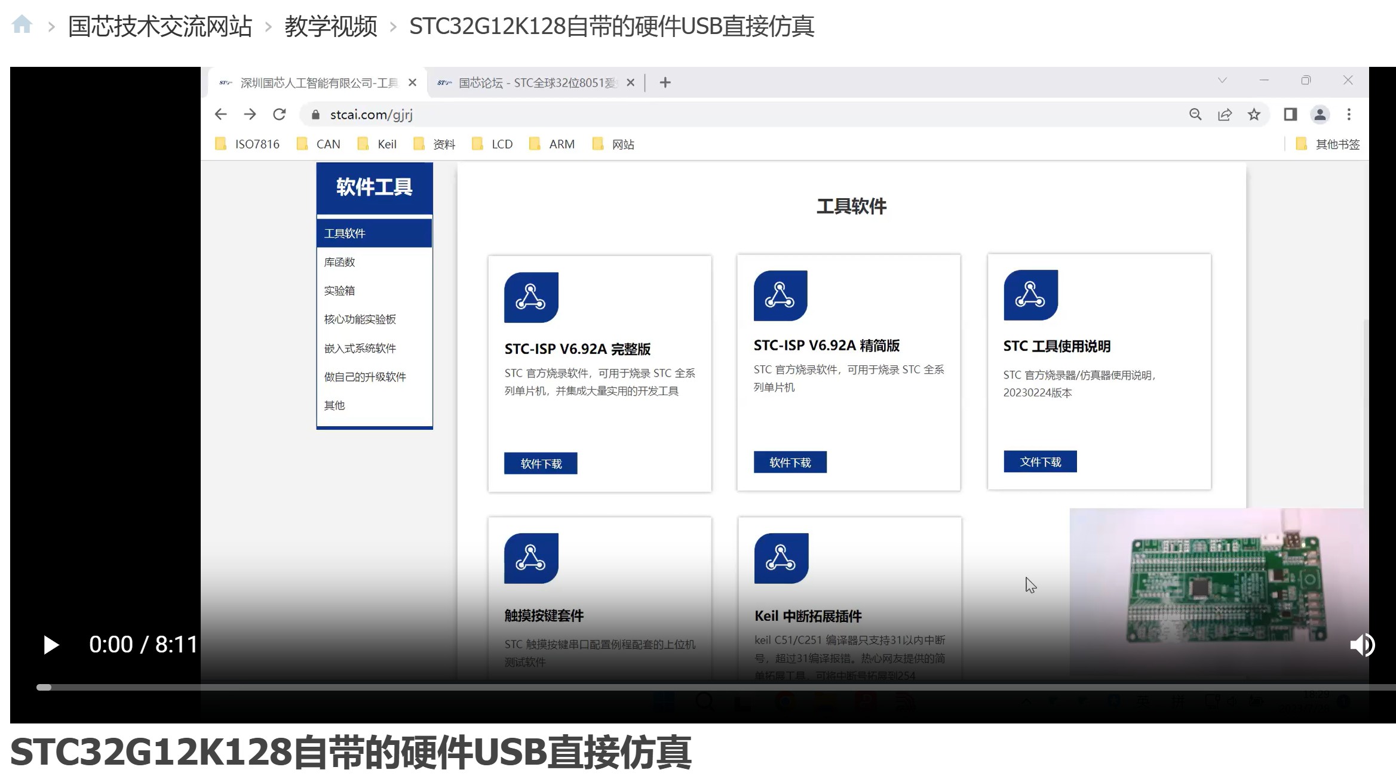Open the profile avatar icon
This screenshot has width=1396, height=776.
1320,114
